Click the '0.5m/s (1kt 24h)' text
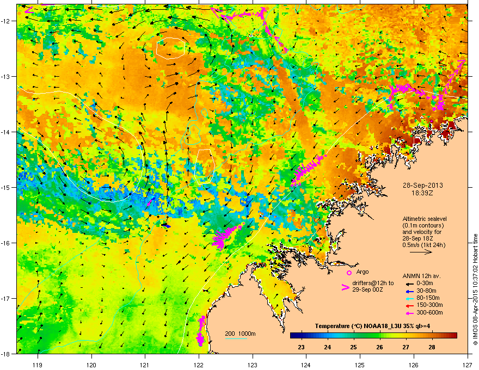Viewport: 479px width, 370px height. (423, 245)
